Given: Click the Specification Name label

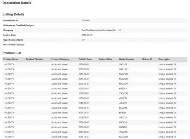Looking at the screenshot, I should 13,40.
